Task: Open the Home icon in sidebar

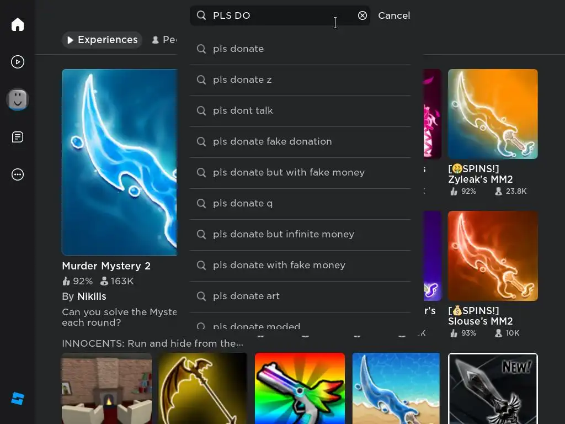Action: tap(17, 24)
